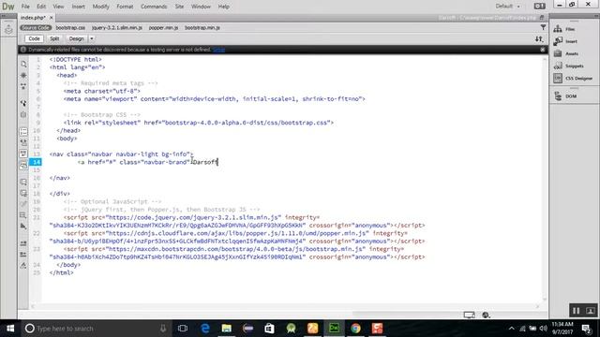Click the real-time preview device icon
This screenshot has height=337, width=600.
point(469,315)
